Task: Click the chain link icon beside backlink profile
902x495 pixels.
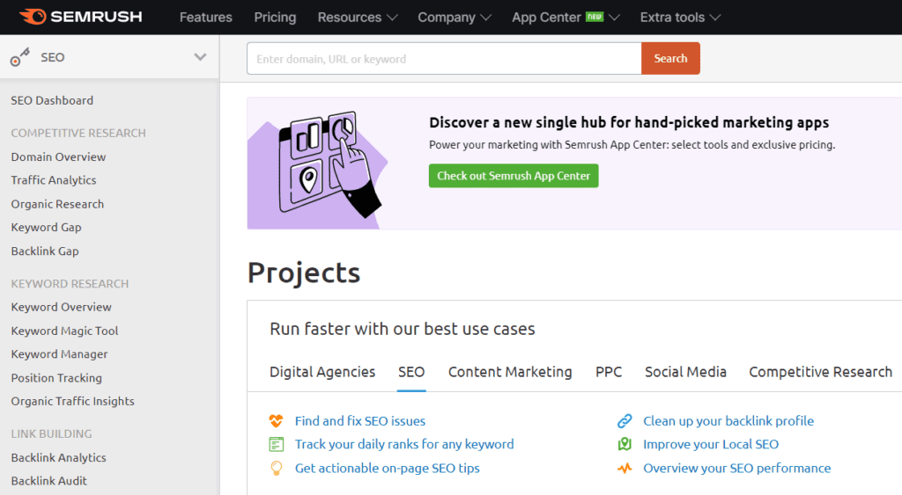Action: click(x=625, y=421)
